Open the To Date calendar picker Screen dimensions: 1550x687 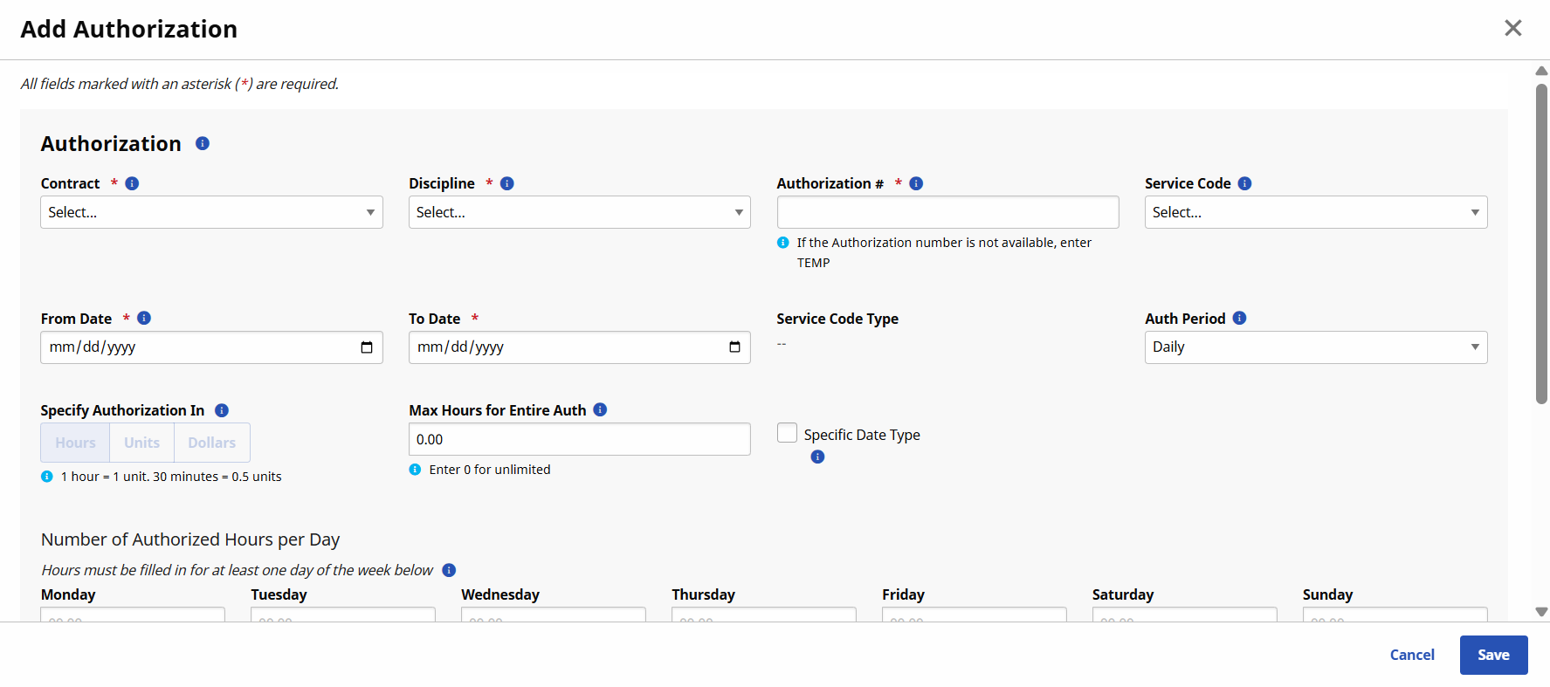point(734,347)
